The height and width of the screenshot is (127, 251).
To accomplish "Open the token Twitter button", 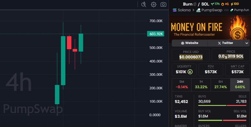I will point(225,43).
